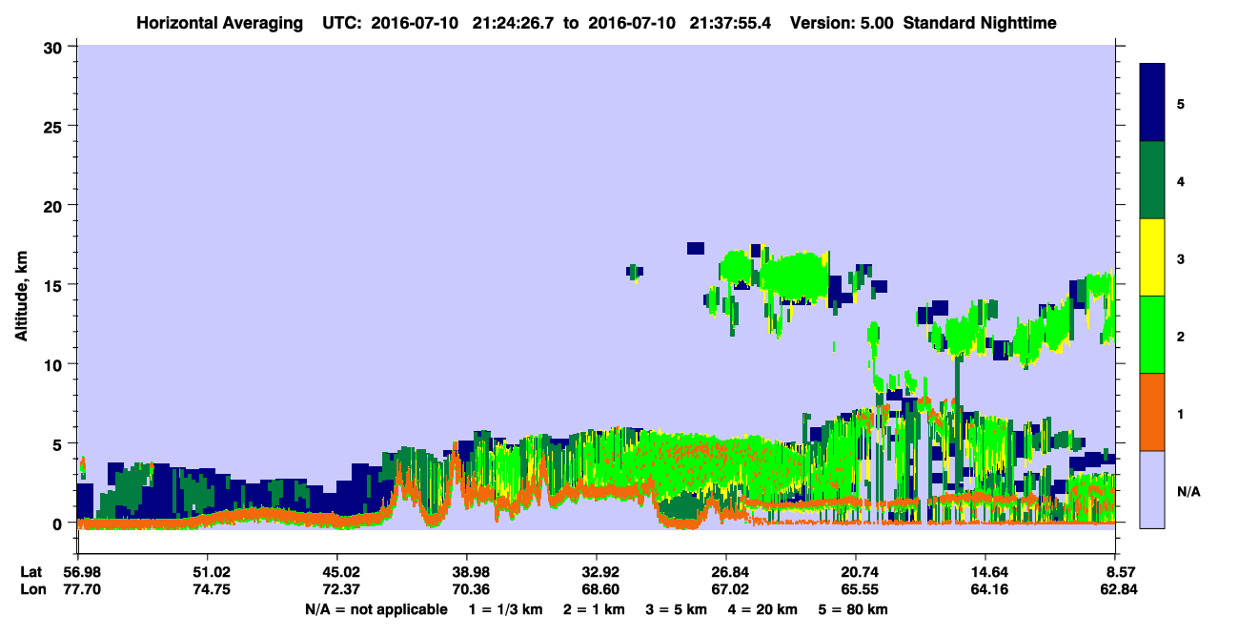Click colorbar label 4

1181,181
